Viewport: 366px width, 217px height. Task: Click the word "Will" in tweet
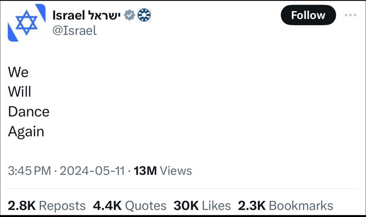click(20, 92)
